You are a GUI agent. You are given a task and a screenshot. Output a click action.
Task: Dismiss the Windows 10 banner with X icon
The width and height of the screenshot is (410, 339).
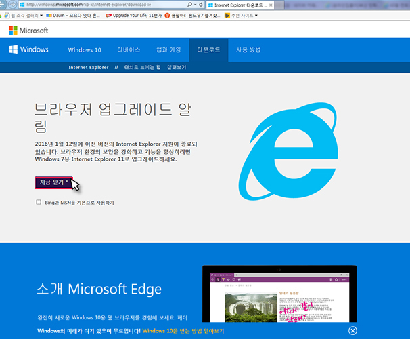352,331
